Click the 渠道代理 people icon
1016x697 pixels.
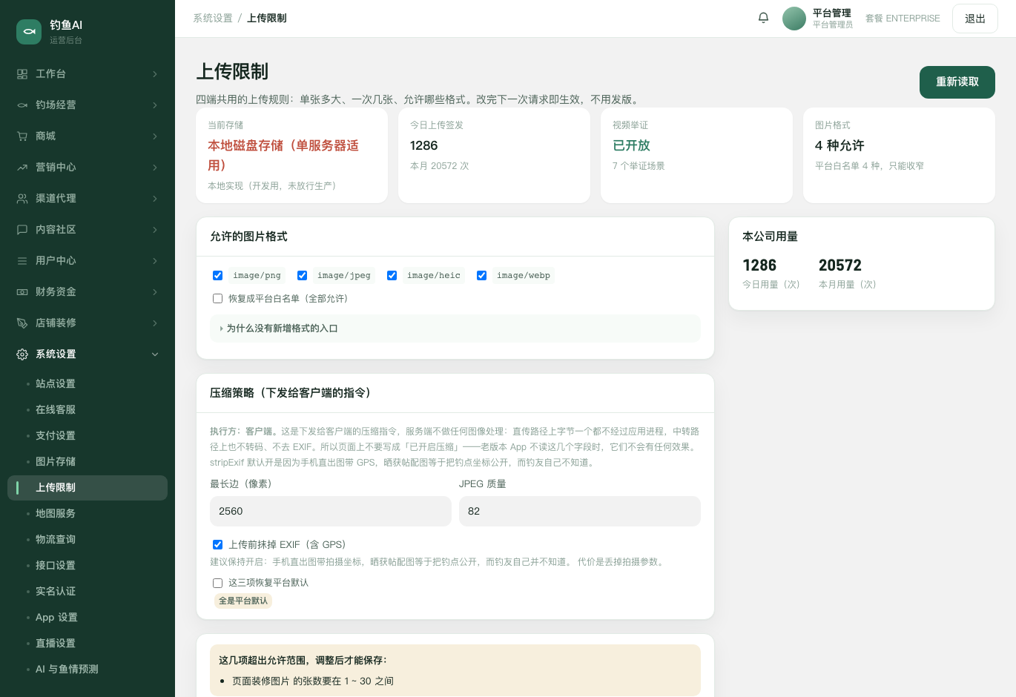pos(22,199)
